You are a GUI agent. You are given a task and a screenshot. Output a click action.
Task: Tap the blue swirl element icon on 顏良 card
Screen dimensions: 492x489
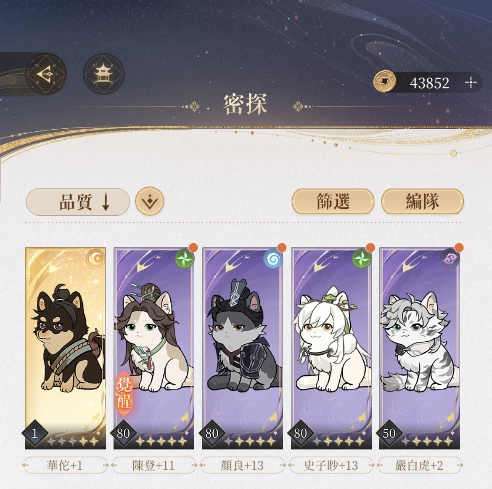(x=272, y=259)
